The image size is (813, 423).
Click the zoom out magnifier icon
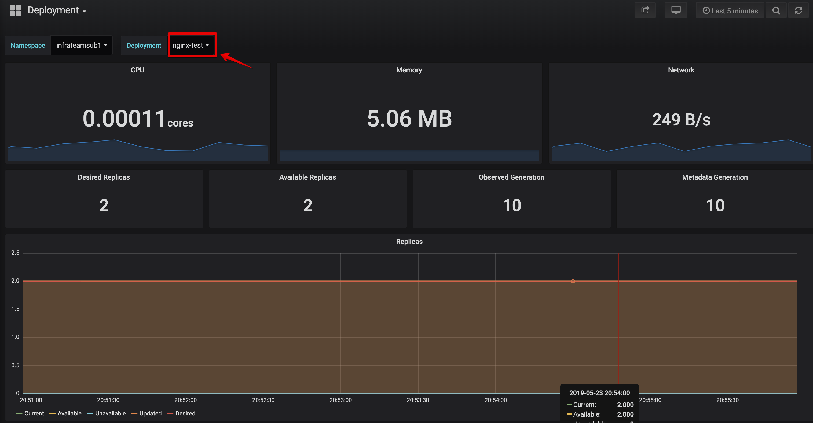[776, 11]
